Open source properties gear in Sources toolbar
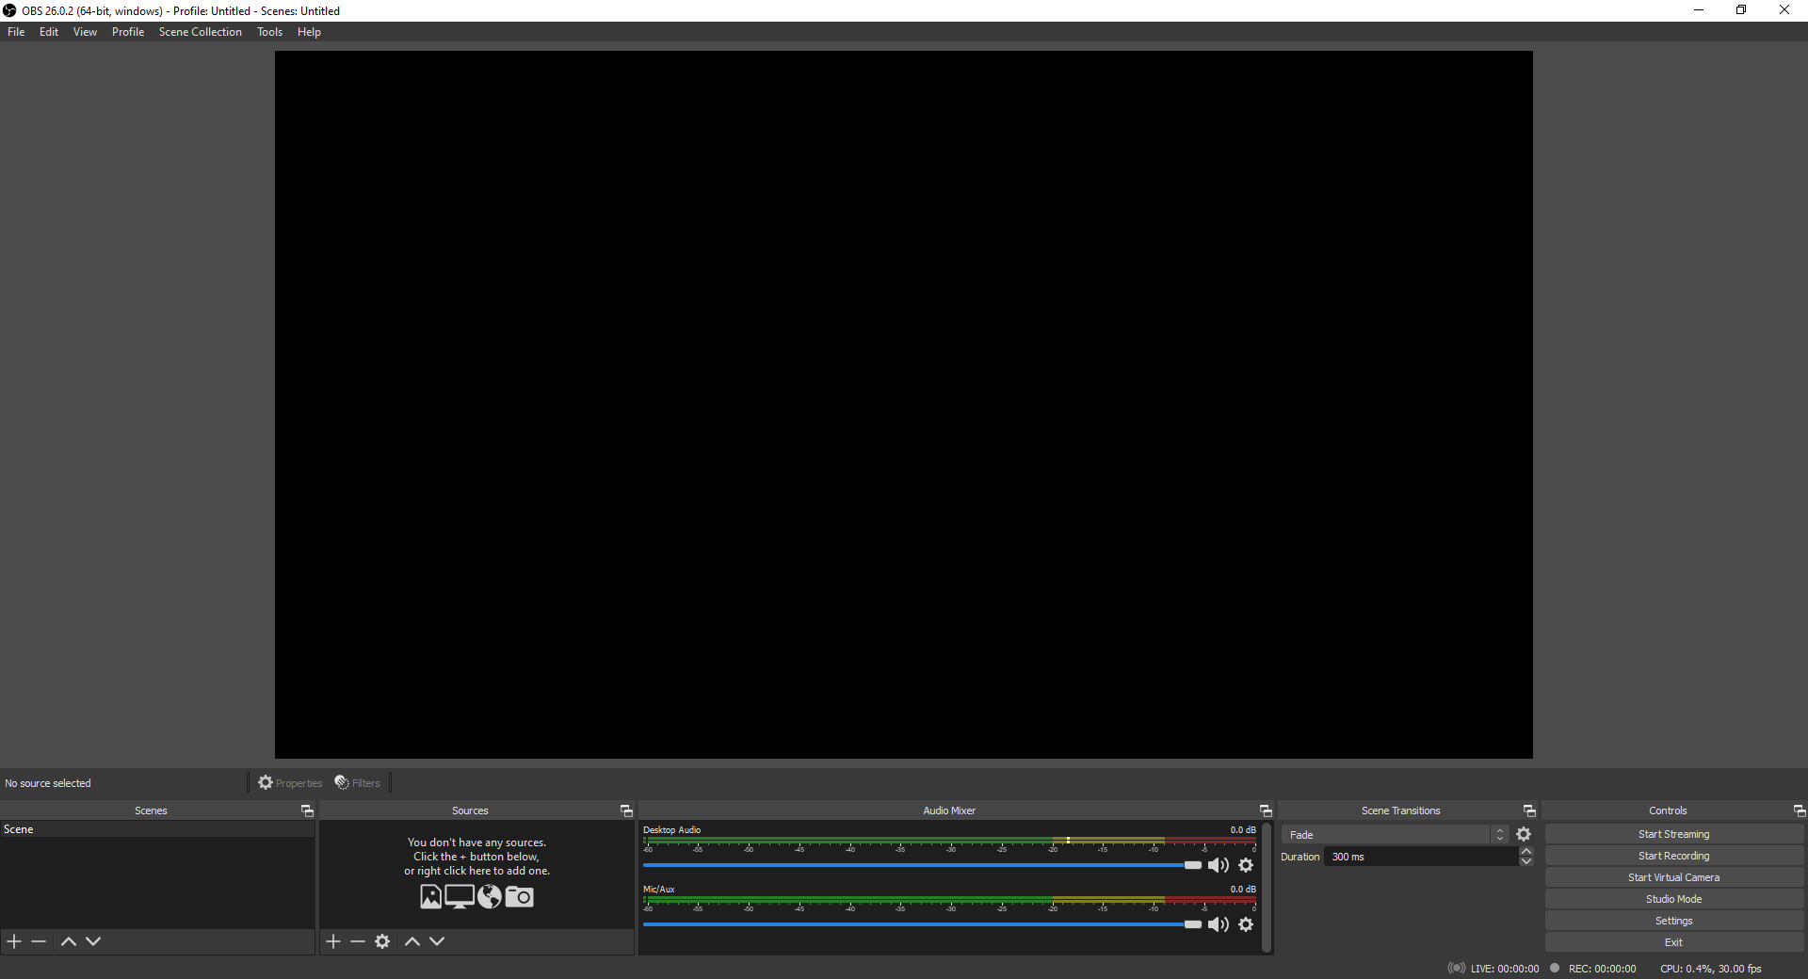Image resolution: width=1808 pixels, height=979 pixels. pyautogui.click(x=382, y=941)
